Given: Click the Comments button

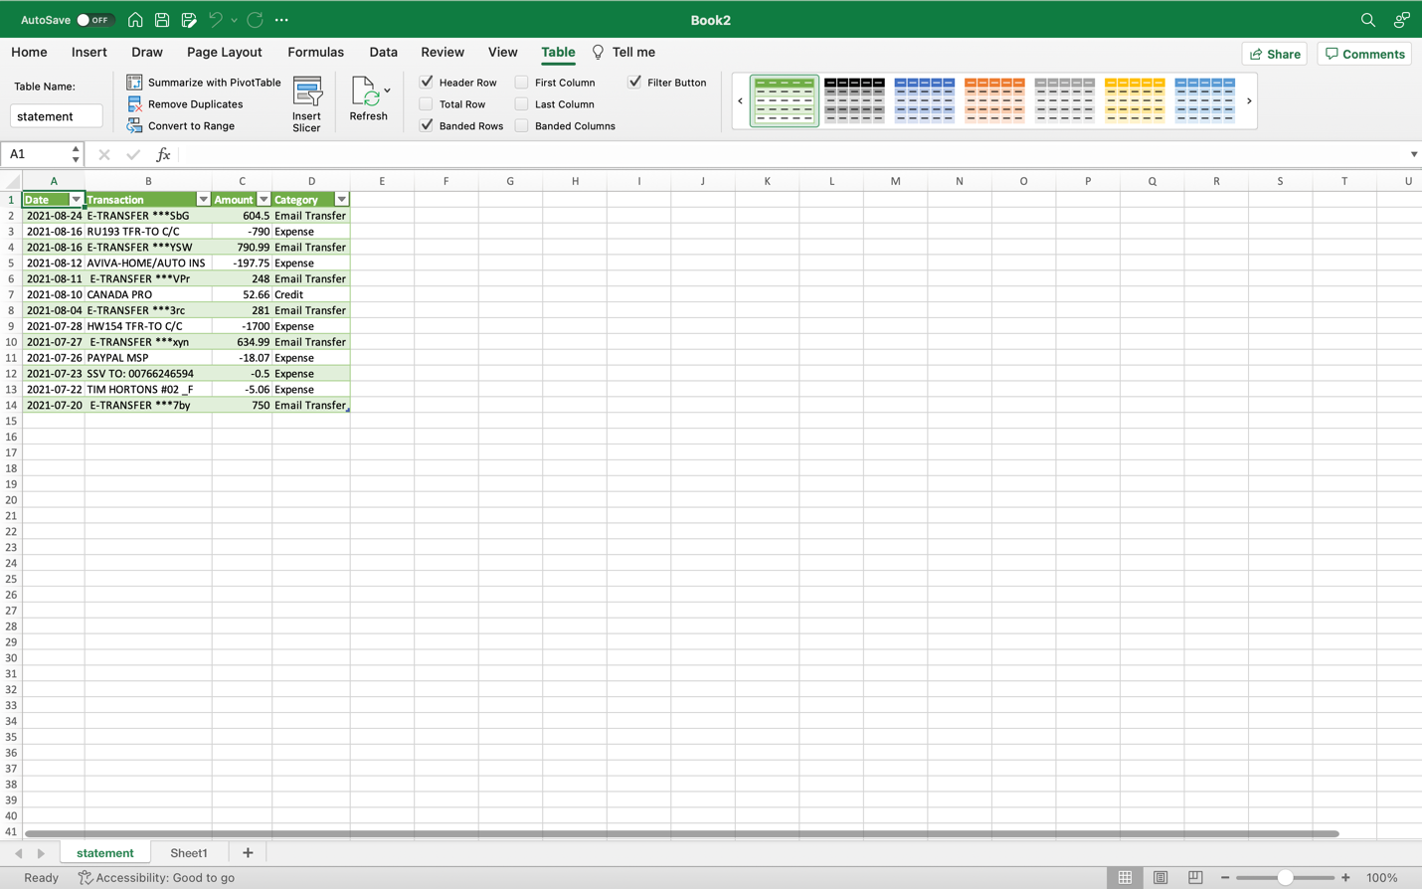Looking at the screenshot, I should 1364,54.
